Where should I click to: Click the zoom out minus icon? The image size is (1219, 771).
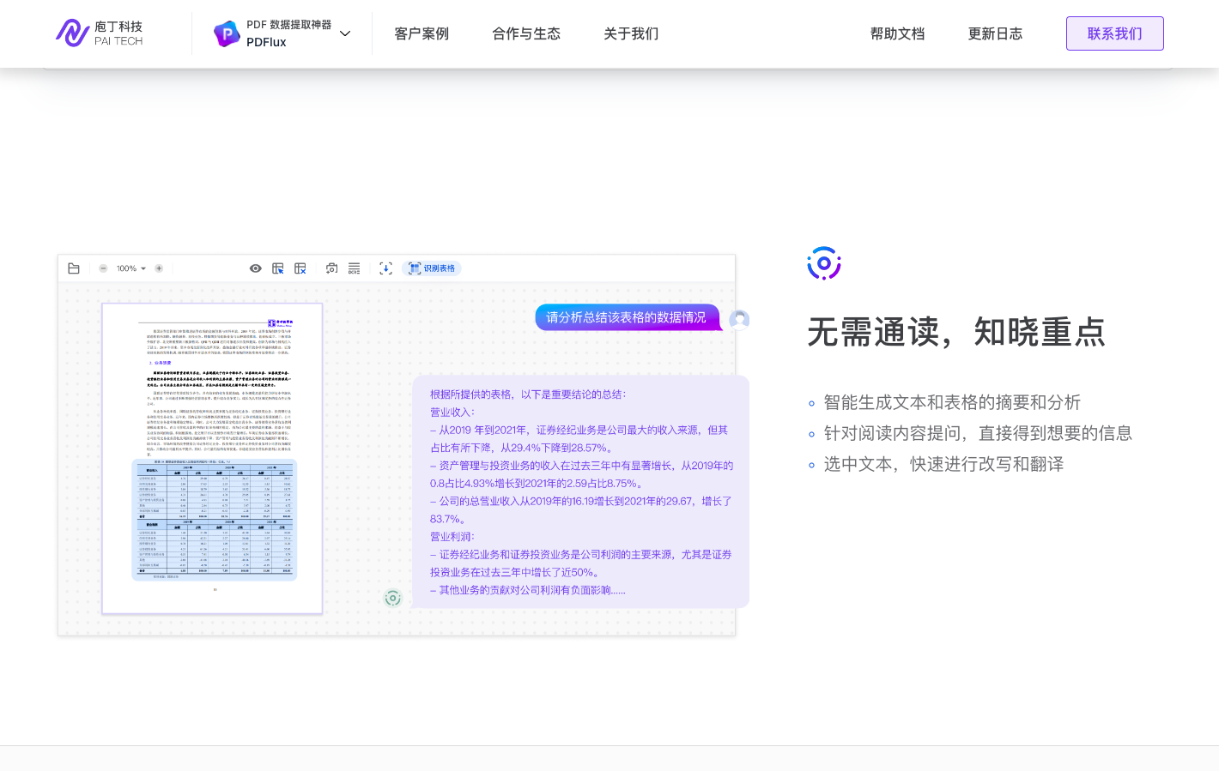(103, 268)
